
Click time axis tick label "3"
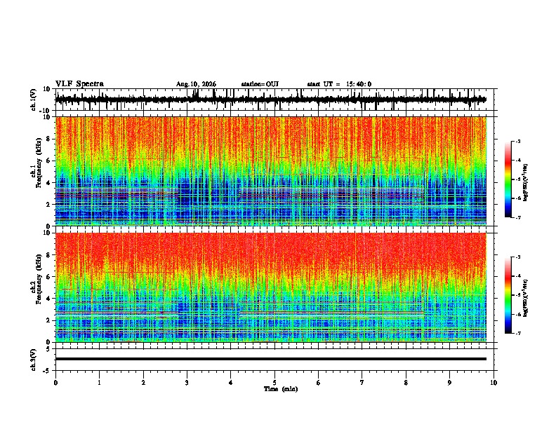(x=187, y=383)
